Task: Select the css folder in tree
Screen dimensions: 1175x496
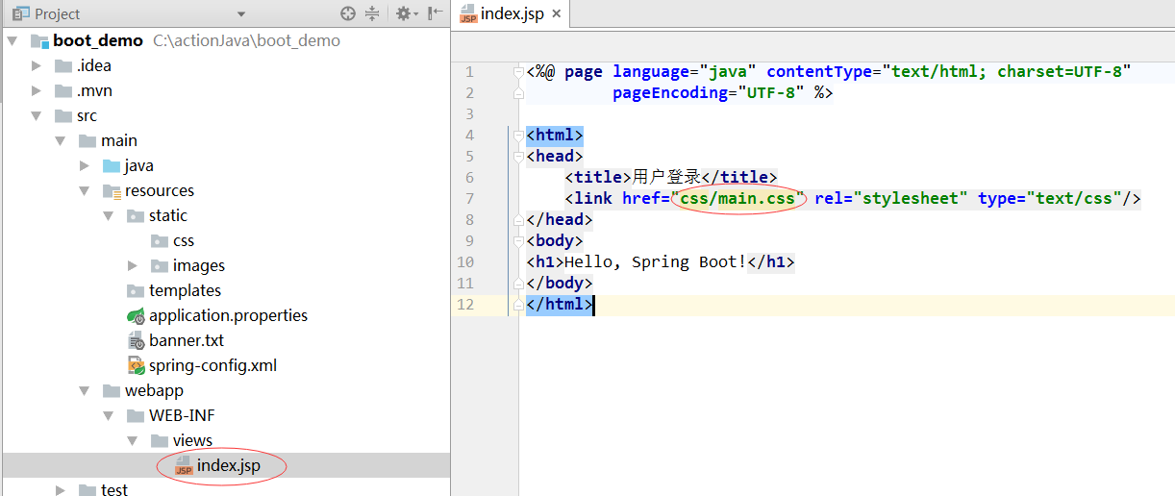Action: click(184, 240)
